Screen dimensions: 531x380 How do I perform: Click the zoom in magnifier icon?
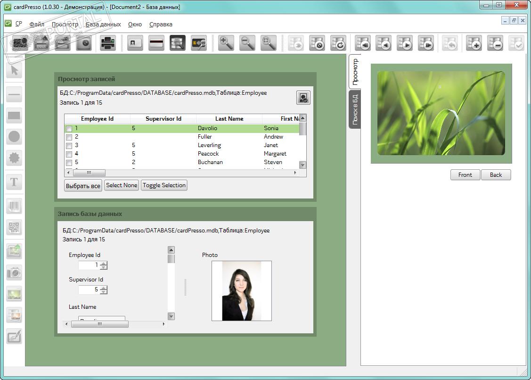pyautogui.click(x=226, y=43)
